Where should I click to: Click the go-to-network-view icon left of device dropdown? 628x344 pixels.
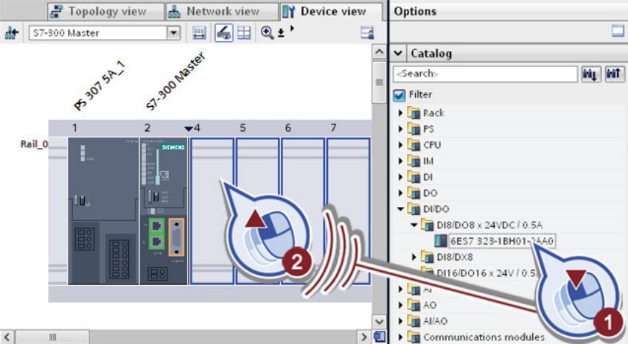point(12,33)
